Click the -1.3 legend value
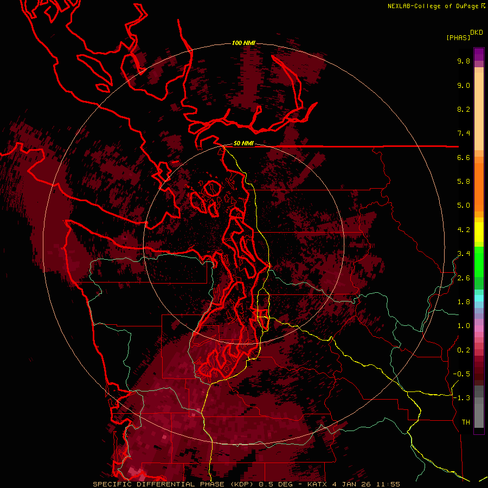 pyautogui.click(x=461, y=398)
